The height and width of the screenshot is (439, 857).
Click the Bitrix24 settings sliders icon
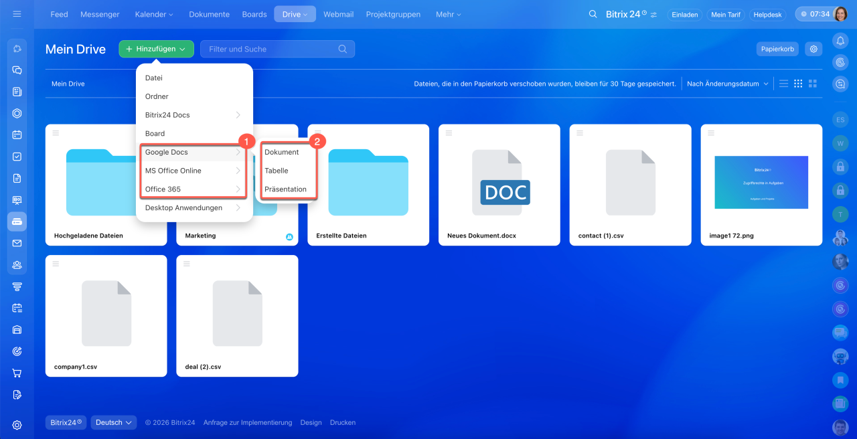click(653, 14)
